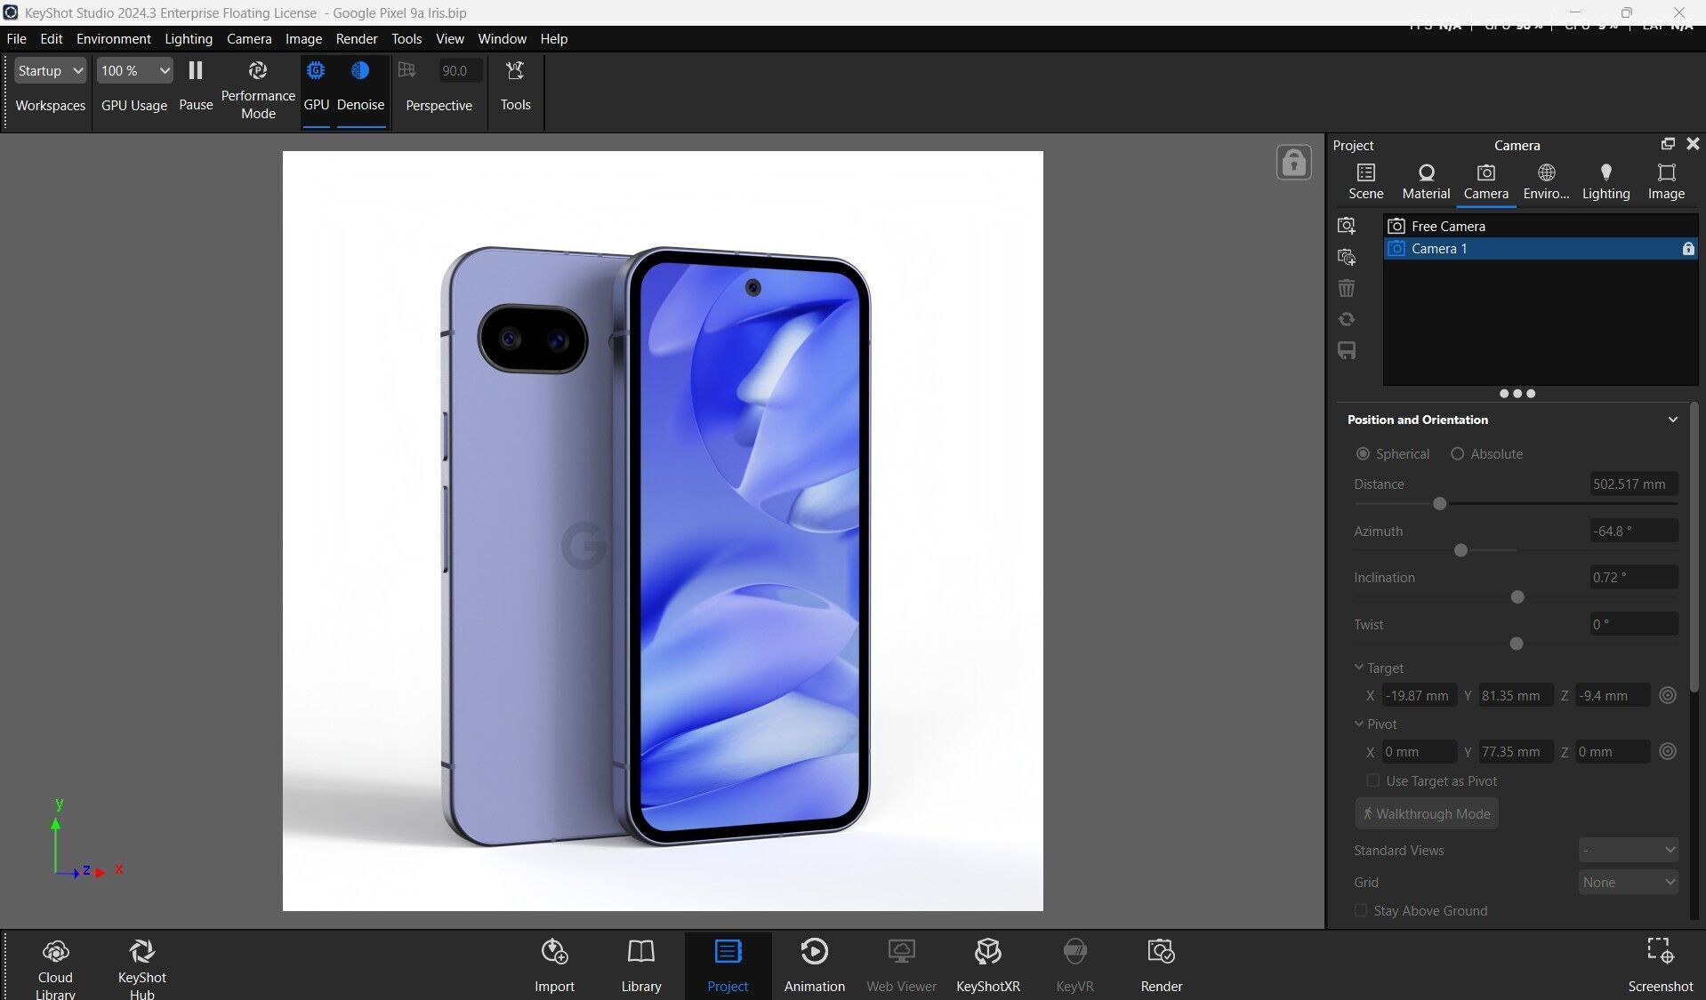Click the perspective field of view value
Image resolution: width=1706 pixels, height=1000 pixels.
459,70
